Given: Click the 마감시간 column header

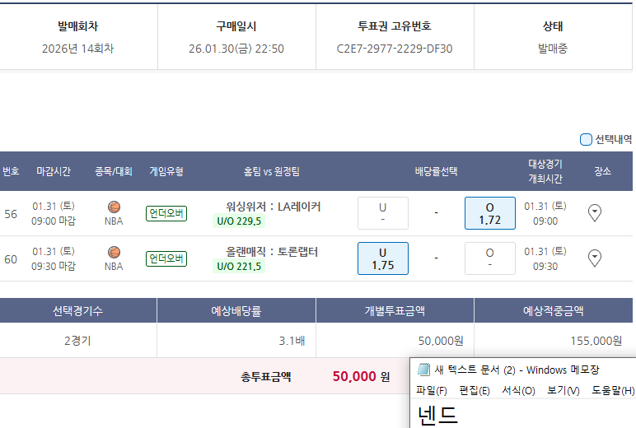Looking at the screenshot, I should point(54,171).
